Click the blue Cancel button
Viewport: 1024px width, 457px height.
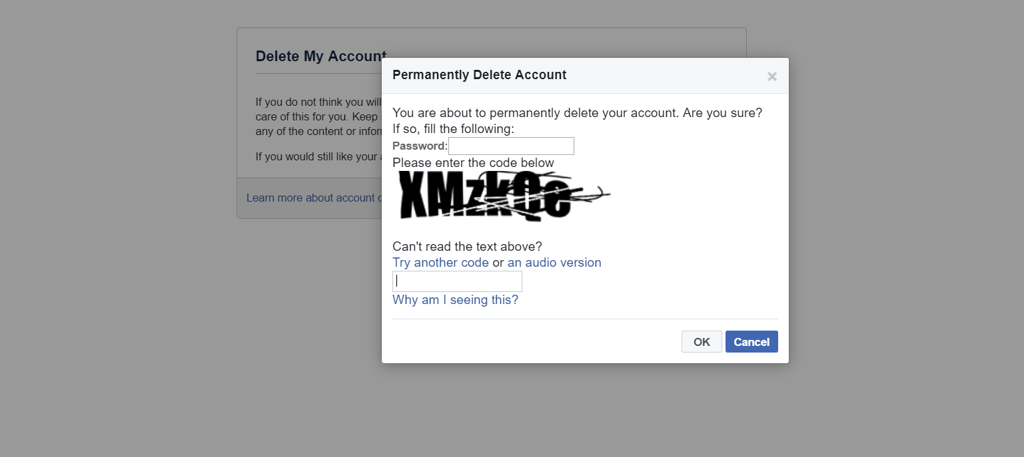pyautogui.click(x=752, y=342)
